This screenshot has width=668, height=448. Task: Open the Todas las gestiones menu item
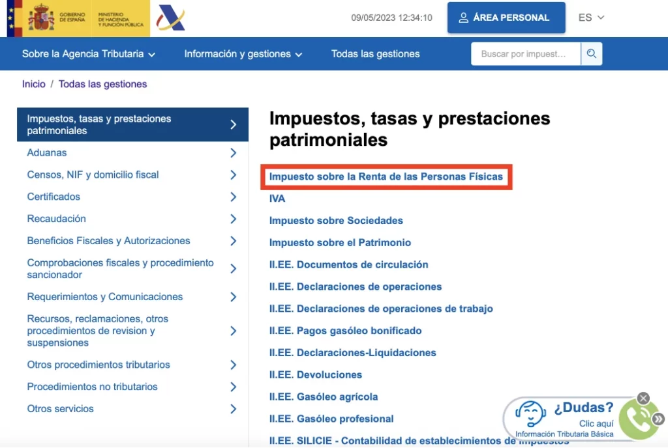[375, 54]
